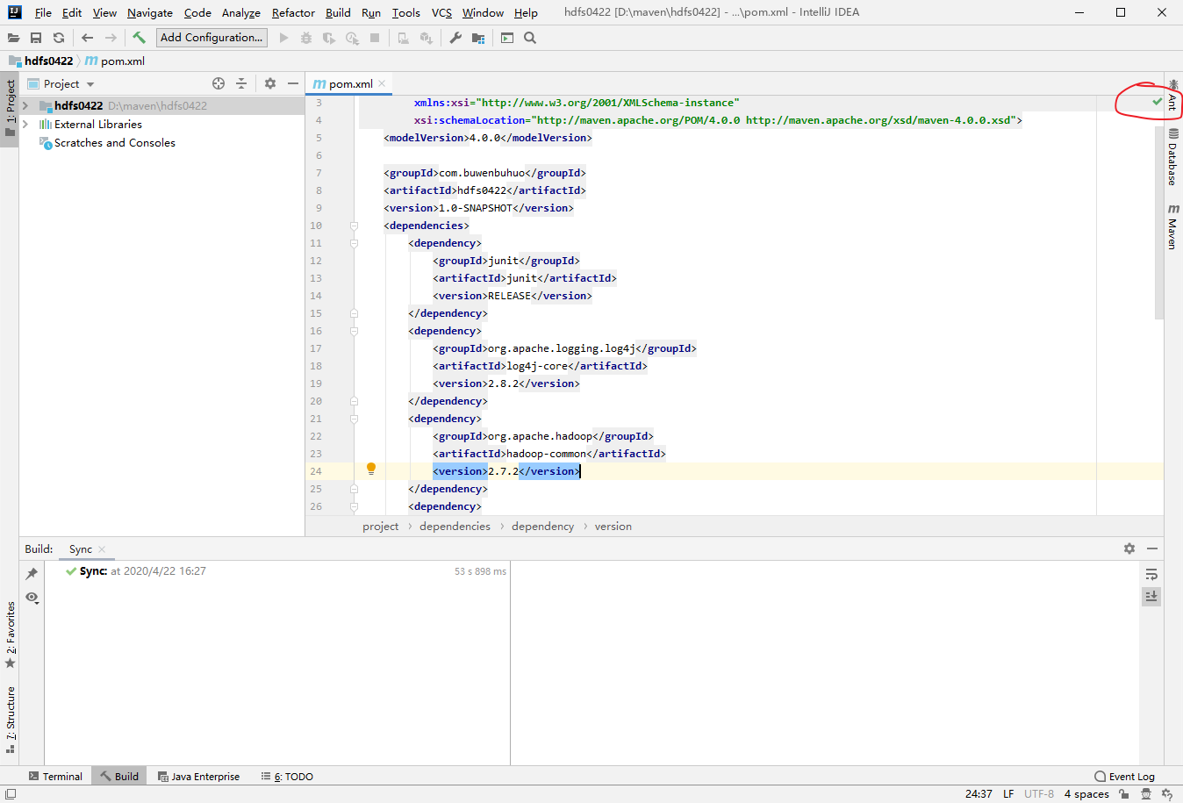Screen dimensions: 1183x803
Task: Open the eye view-filter dropdown in Build panel
Action: point(32,598)
